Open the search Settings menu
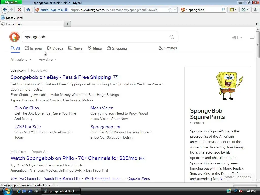260x195 pixels. coord(168,48)
